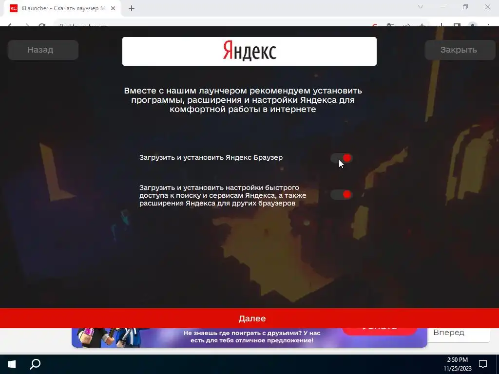
Task: Open Windows taskbar search
Action: pyautogui.click(x=35, y=364)
